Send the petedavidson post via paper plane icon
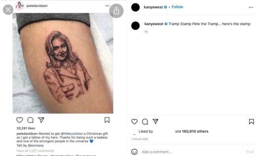Viewport: 257px width, 156px height. (41, 120)
